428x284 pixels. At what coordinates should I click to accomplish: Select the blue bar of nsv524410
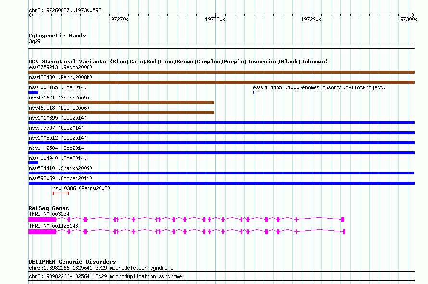[221, 173]
